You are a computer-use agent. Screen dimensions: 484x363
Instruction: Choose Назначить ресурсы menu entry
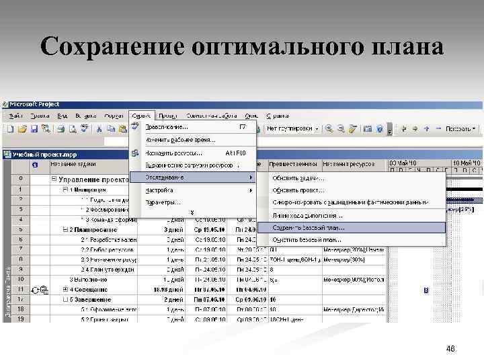pyautogui.click(x=192, y=153)
